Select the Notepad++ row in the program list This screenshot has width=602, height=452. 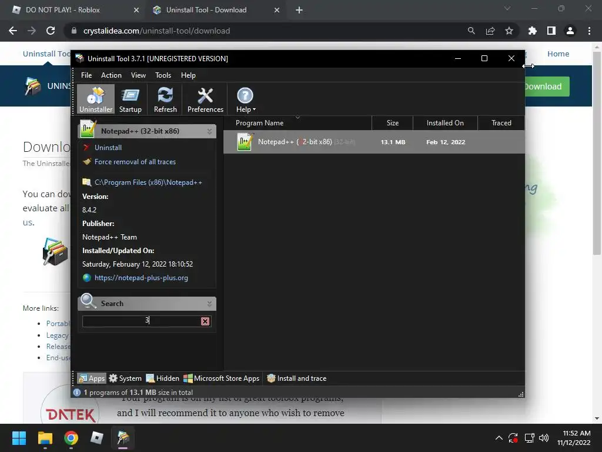point(374,142)
